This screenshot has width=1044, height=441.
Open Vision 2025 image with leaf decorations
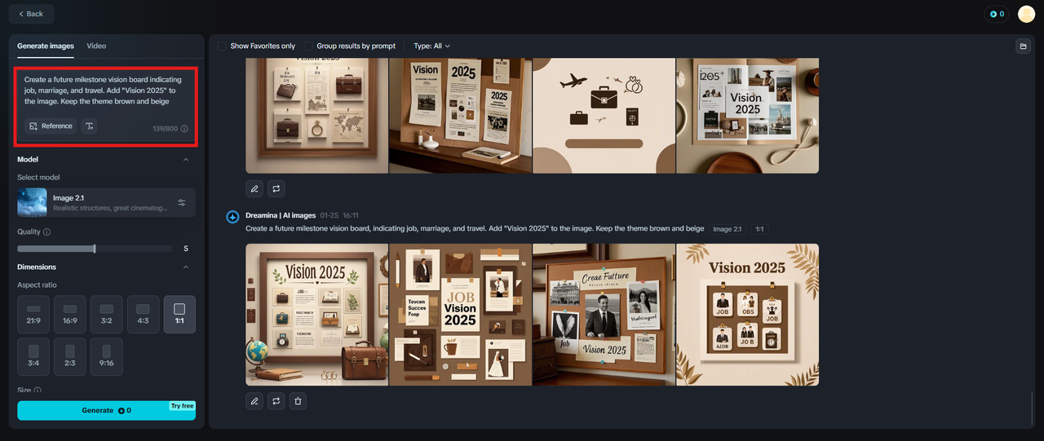pos(747,315)
